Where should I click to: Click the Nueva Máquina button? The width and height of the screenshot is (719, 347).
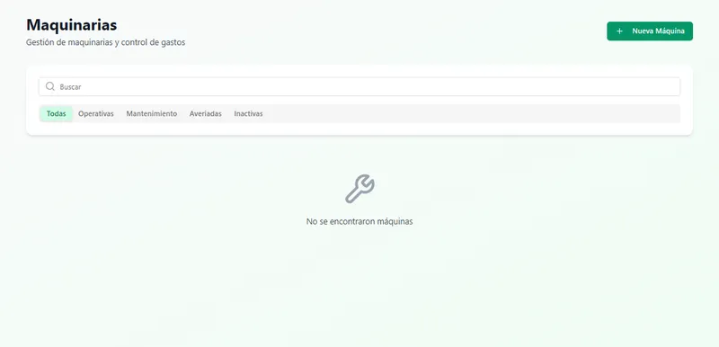(x=649, y=31)
